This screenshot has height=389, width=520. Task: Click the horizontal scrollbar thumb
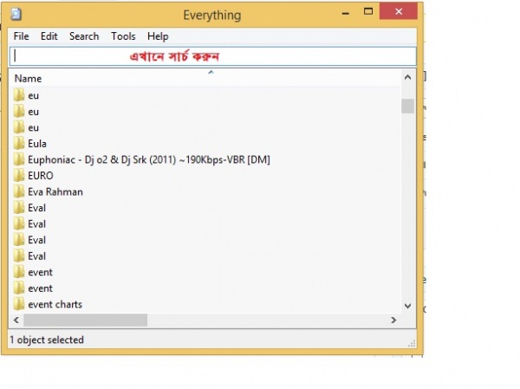point(86,320)
